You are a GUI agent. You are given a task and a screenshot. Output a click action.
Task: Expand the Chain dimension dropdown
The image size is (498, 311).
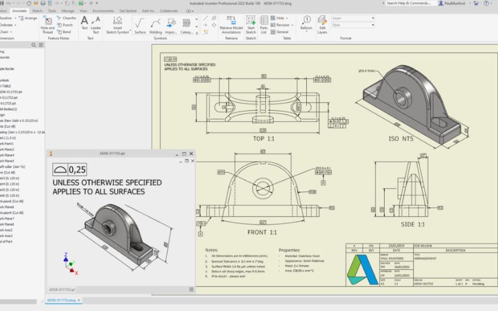coord(11,32)
